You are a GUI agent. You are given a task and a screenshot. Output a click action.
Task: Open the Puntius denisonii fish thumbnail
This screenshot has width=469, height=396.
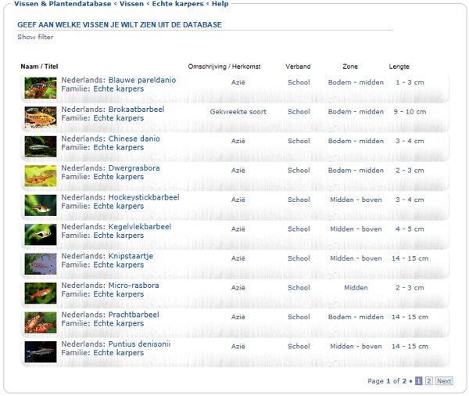[x=41, y=352]
